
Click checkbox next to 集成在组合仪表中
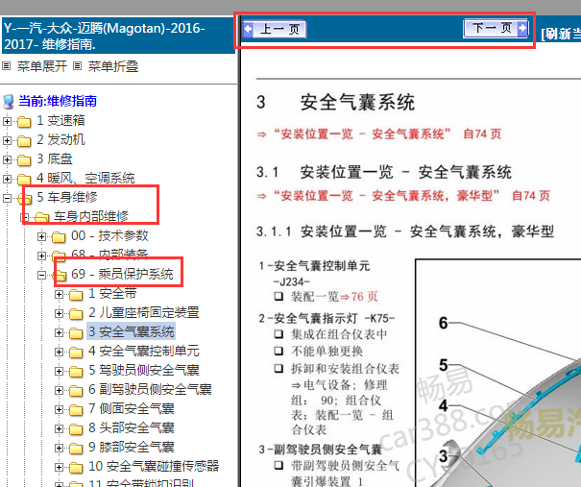278,334
